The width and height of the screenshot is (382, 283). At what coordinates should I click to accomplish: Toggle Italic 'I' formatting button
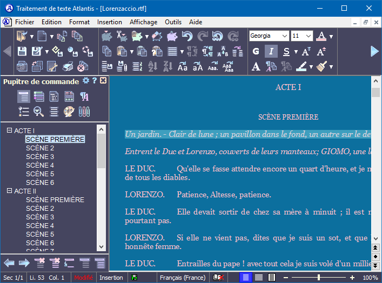pyautogui.click(x=271, y=51)
